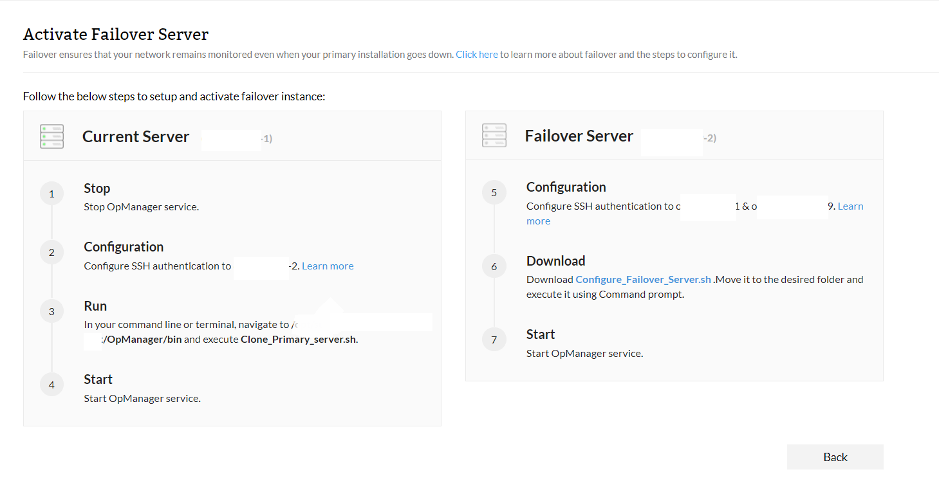Open Learn more link in step 2
939x501 pixels.
click(328, 266)
